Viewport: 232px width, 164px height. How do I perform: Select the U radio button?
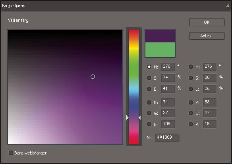191,113
